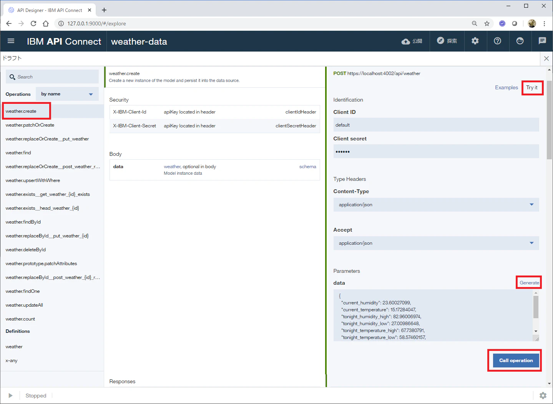The image size is (553, 404).
Task: Navigate back in the browser
Action: pos(9,23)
